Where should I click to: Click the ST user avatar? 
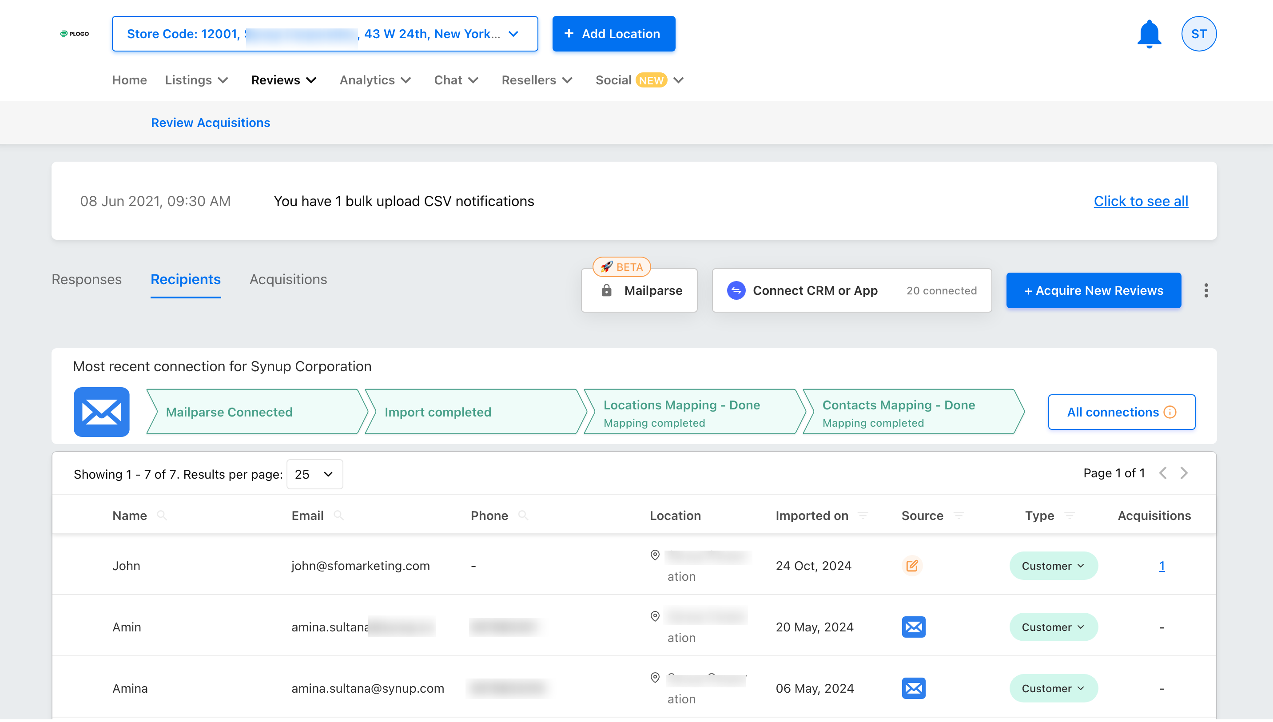1198,34
